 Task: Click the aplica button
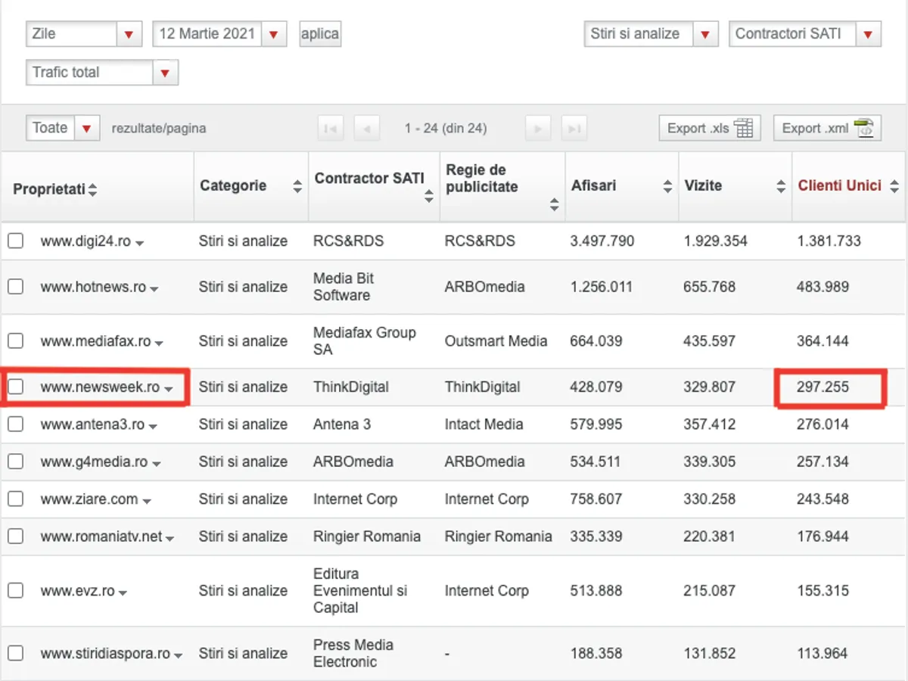320,34
